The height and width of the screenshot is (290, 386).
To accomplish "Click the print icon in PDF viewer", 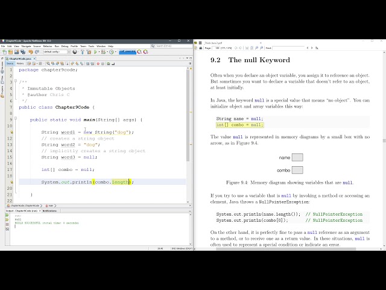I will pyautogui.click(x=201, y=48).
